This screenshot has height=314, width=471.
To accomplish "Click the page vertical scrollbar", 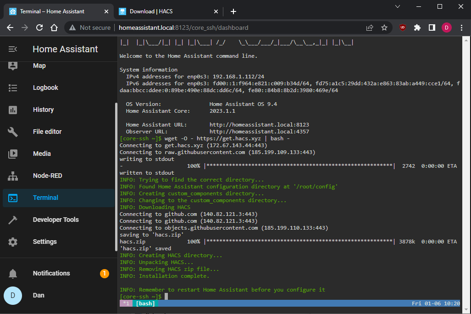I will (466, 175).
